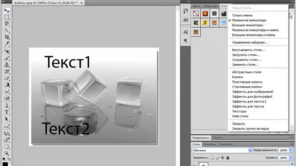Image resolution: width=296 pixels, height=166 pixels.
Task: Select the Magic Wand tool
Action: 6,30
